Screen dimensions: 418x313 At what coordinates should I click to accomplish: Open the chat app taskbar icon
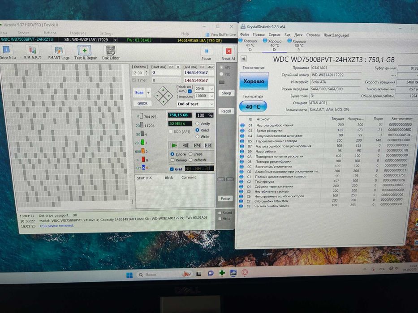(211, 273)
